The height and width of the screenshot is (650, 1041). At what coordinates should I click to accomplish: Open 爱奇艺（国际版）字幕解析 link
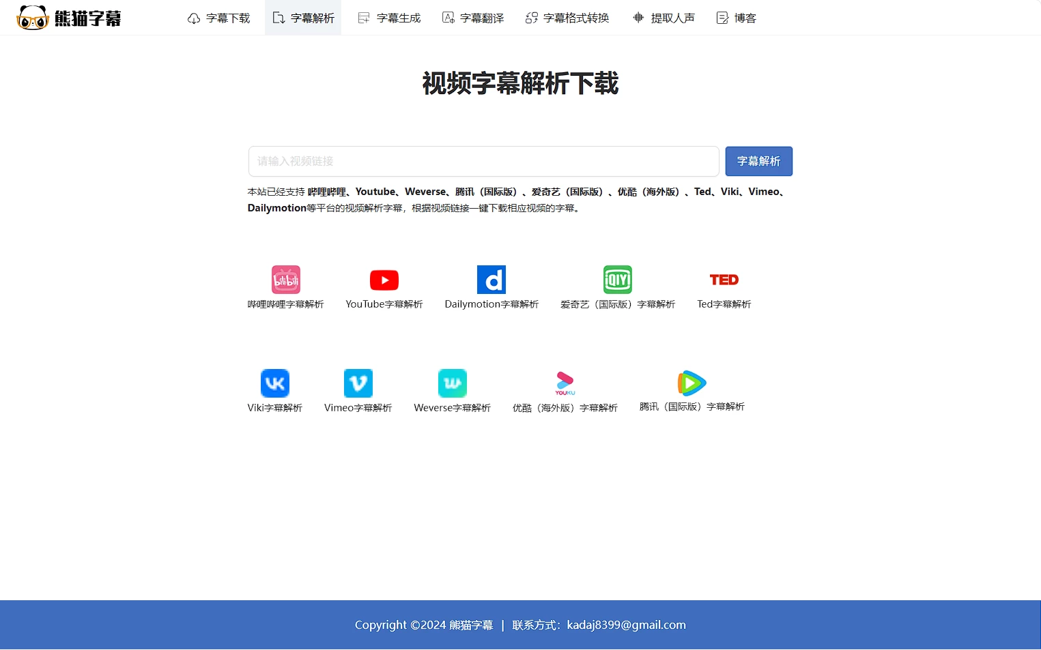(618, 304)
